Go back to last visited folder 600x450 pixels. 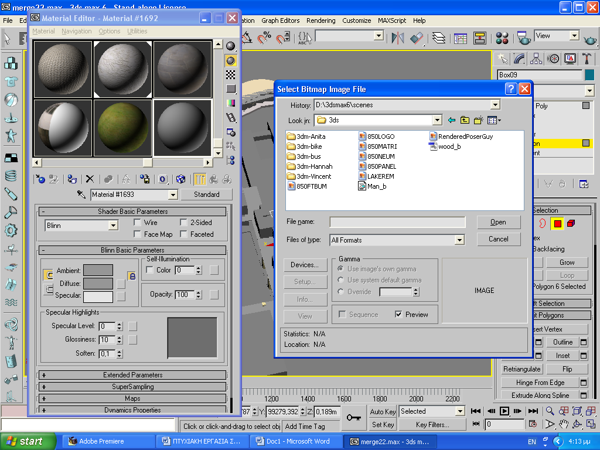[x=452, y=120]
